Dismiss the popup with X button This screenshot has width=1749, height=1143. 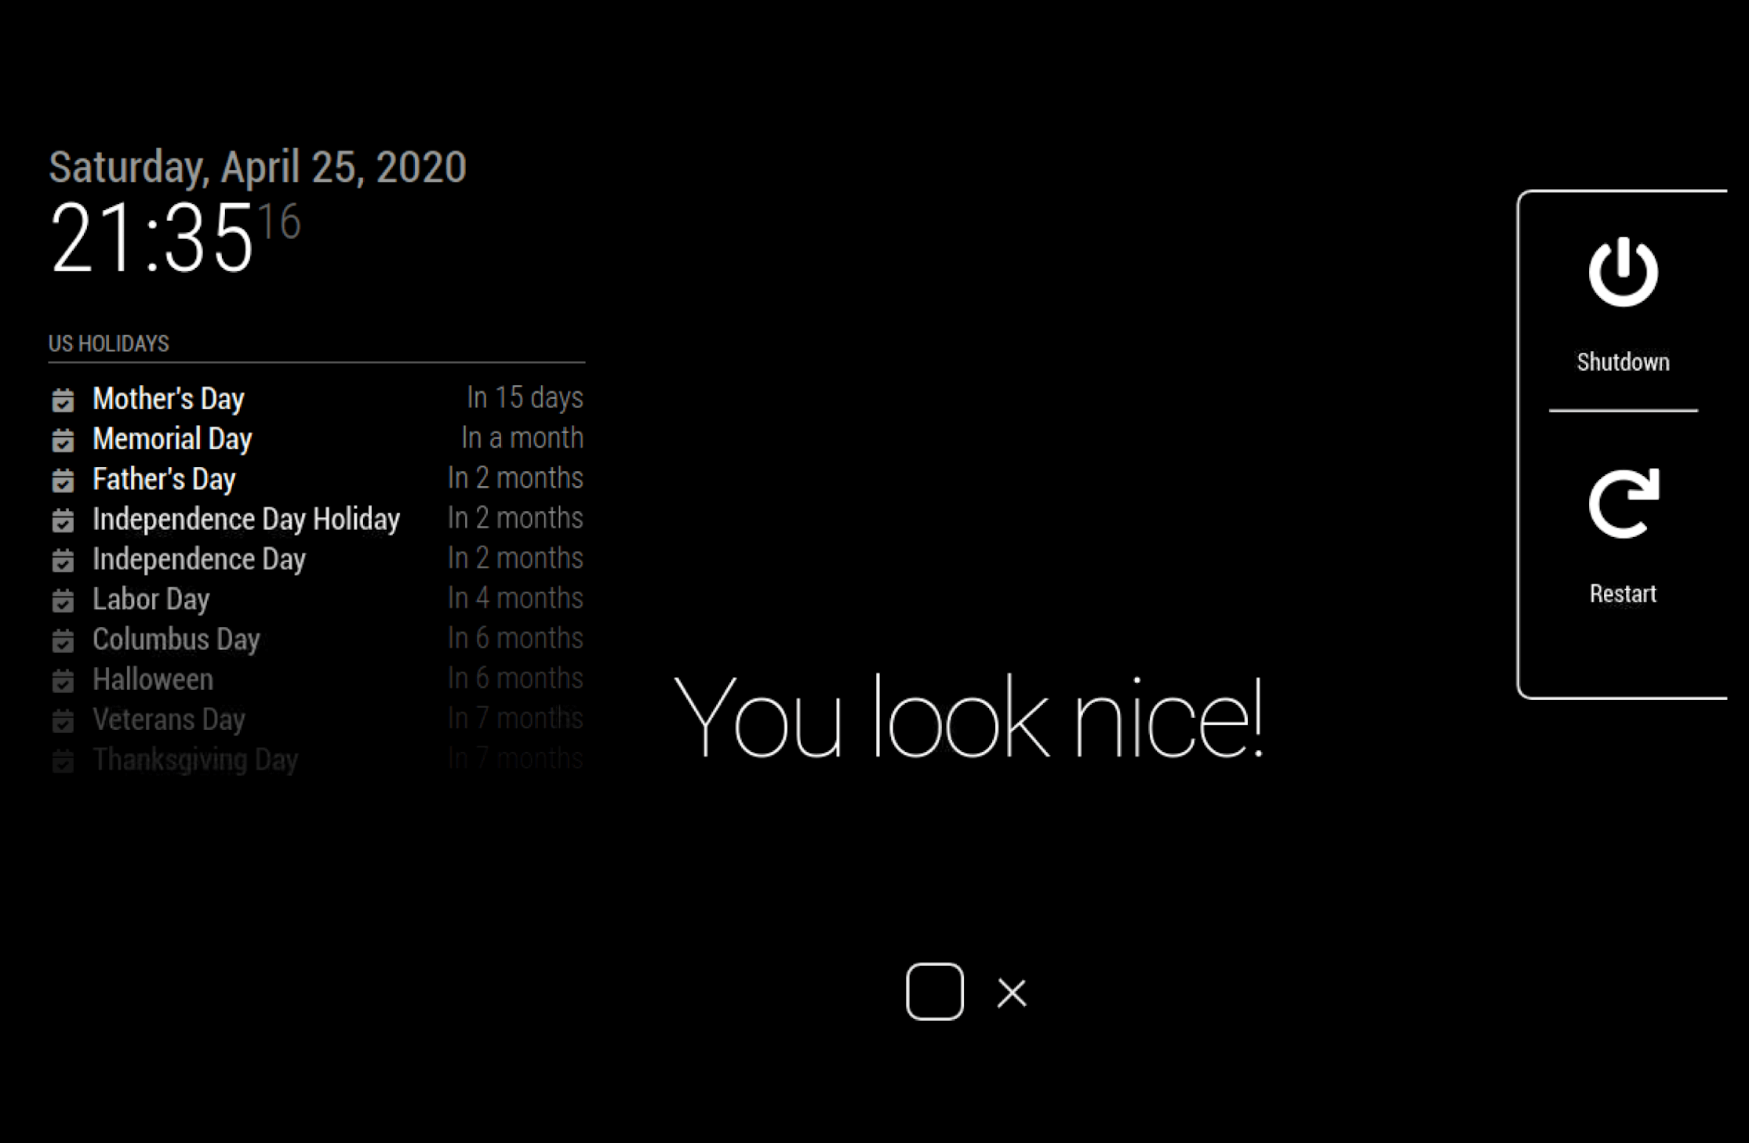[1013, 990]
